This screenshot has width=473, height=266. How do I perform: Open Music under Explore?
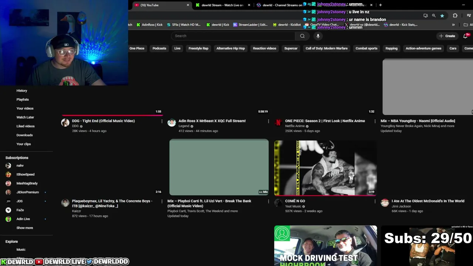(x=21, y=250)
